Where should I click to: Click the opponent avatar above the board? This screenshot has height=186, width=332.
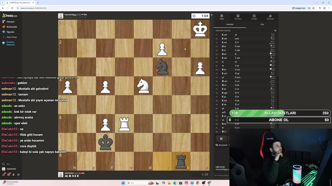click(x=61, y=16)
